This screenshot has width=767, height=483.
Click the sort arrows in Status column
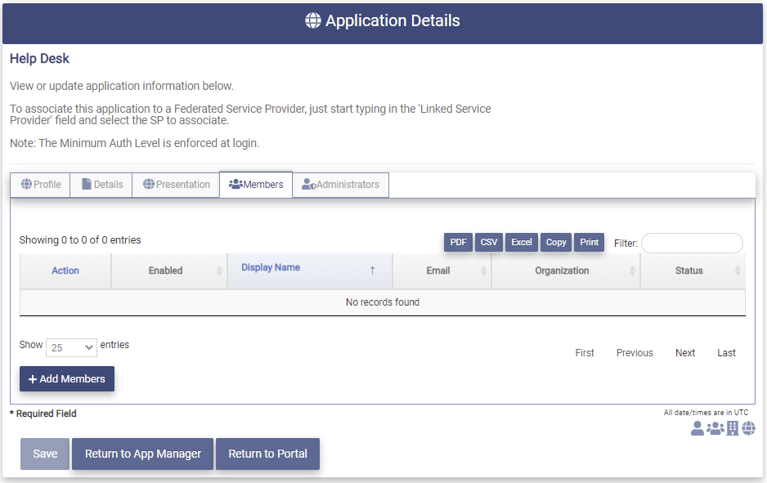738,271
